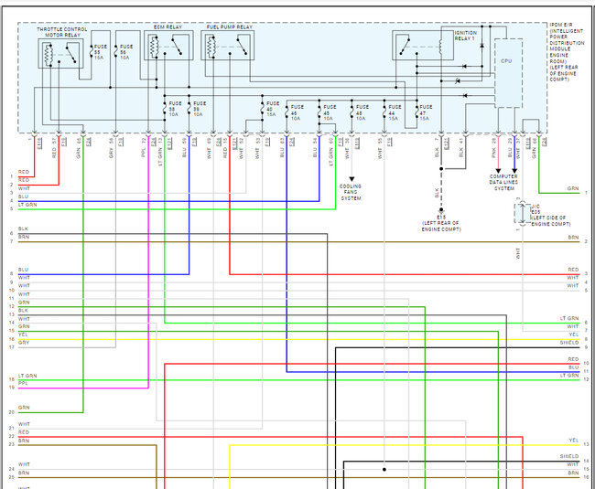
Task: Click the "COMPUTER DATA LINES SYSTEM" label
Action: pos(503,182)
